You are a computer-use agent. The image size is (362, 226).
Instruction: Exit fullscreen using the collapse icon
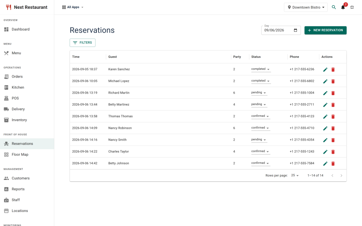pos(352,7)
